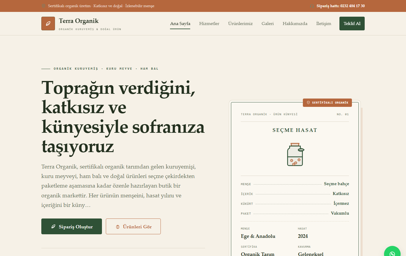Click the hero paragraph starting Terra Organik, sertifikalı
This screenshot has height=256, width=406.
tap(119, 186)
